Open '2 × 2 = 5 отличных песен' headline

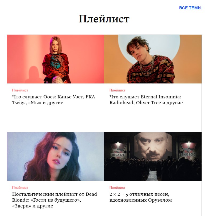(x=140, y=197)
